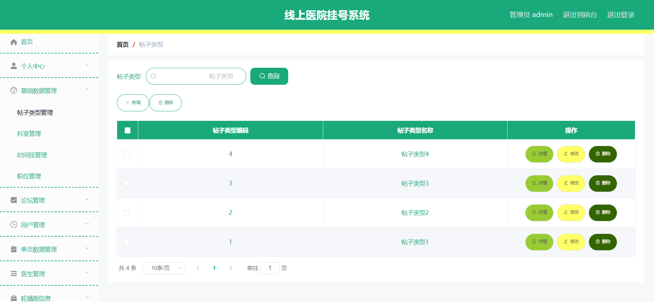
Task: Expand the 个人中心 chevron
Action: [87, 65]
